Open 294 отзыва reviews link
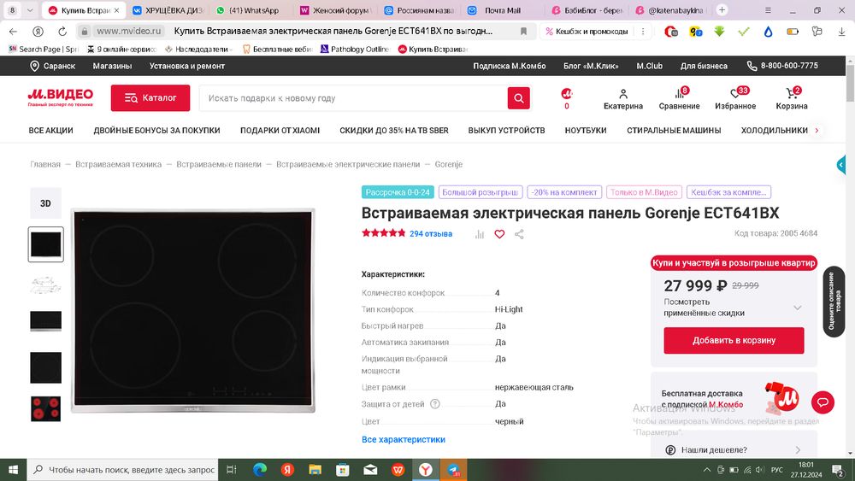Image resolution: width=855 pixels, height=481 pixels. tap(431, 234)
